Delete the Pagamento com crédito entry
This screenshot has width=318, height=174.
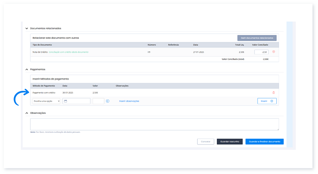click(x=273, y=92)
